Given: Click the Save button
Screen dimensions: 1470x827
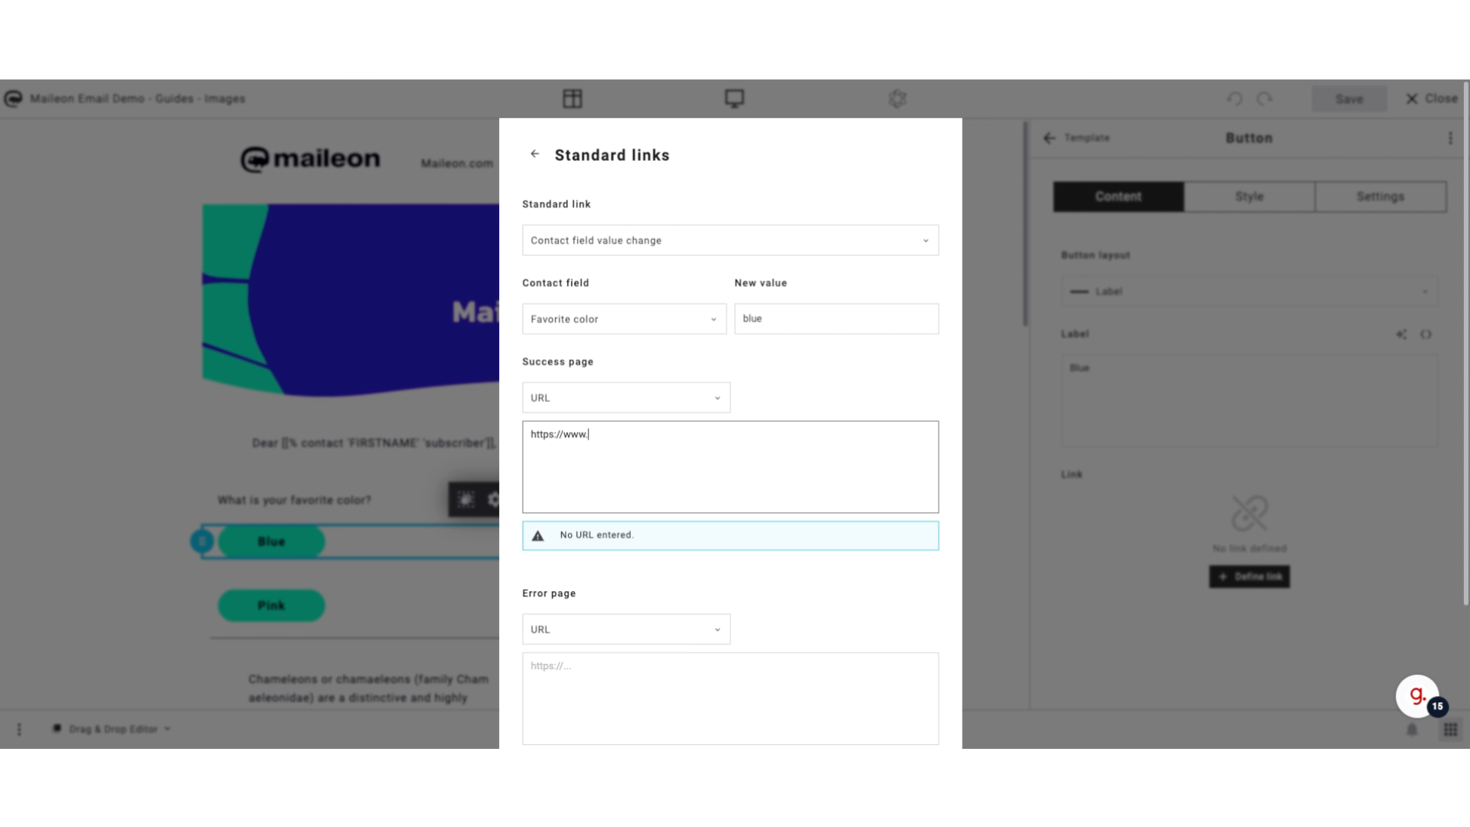Looking at the screenshot, I should [1349, 99].
